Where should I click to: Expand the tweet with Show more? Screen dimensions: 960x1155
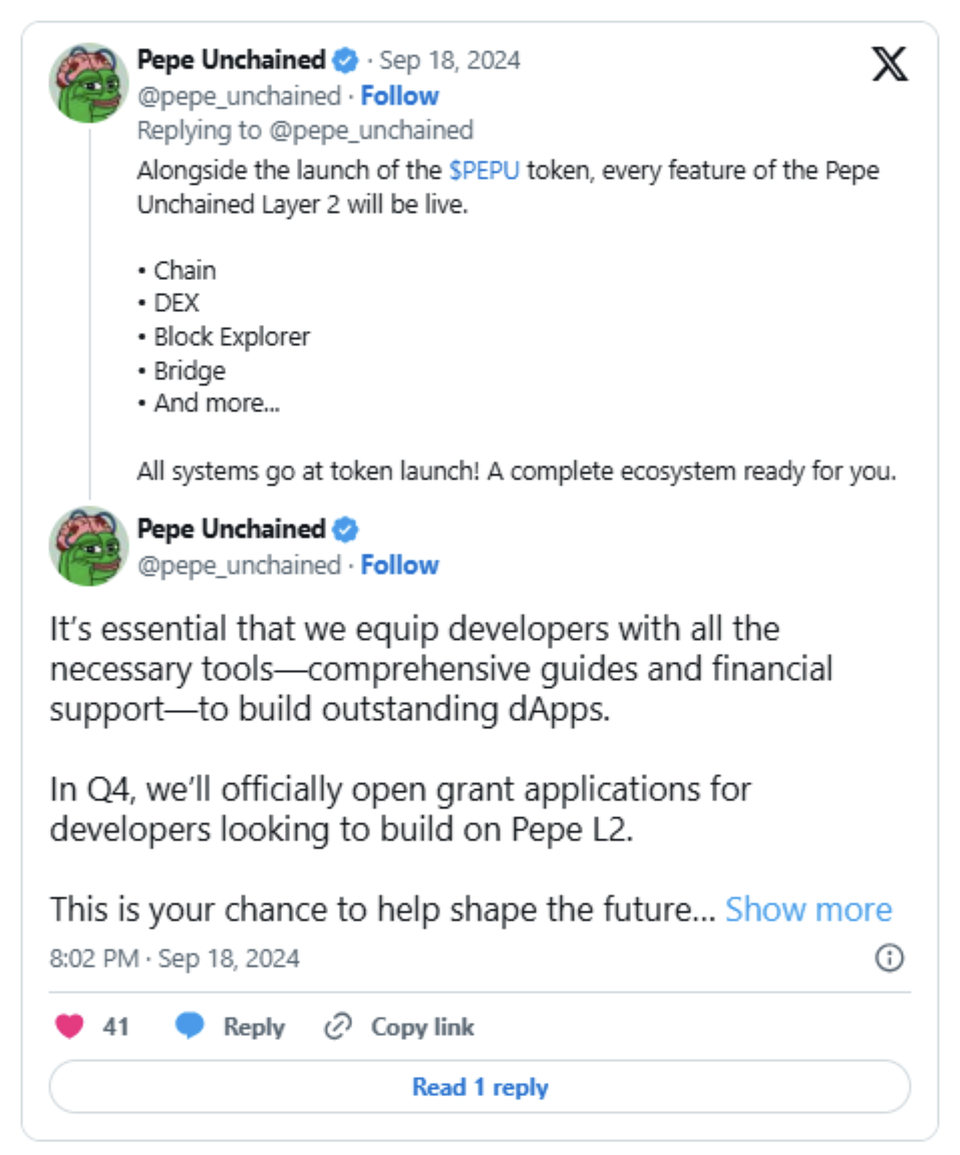808,910
